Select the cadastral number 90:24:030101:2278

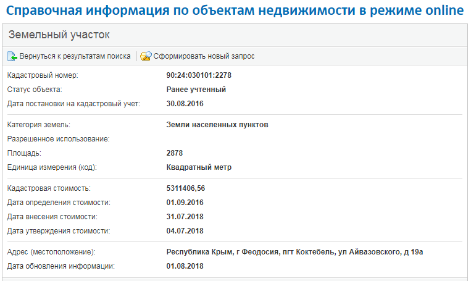pos(199,75)
